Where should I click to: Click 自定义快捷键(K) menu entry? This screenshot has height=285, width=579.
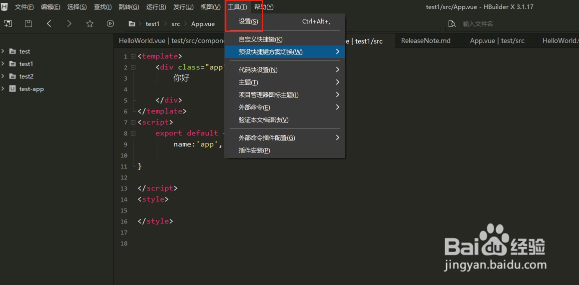(260, 39)
